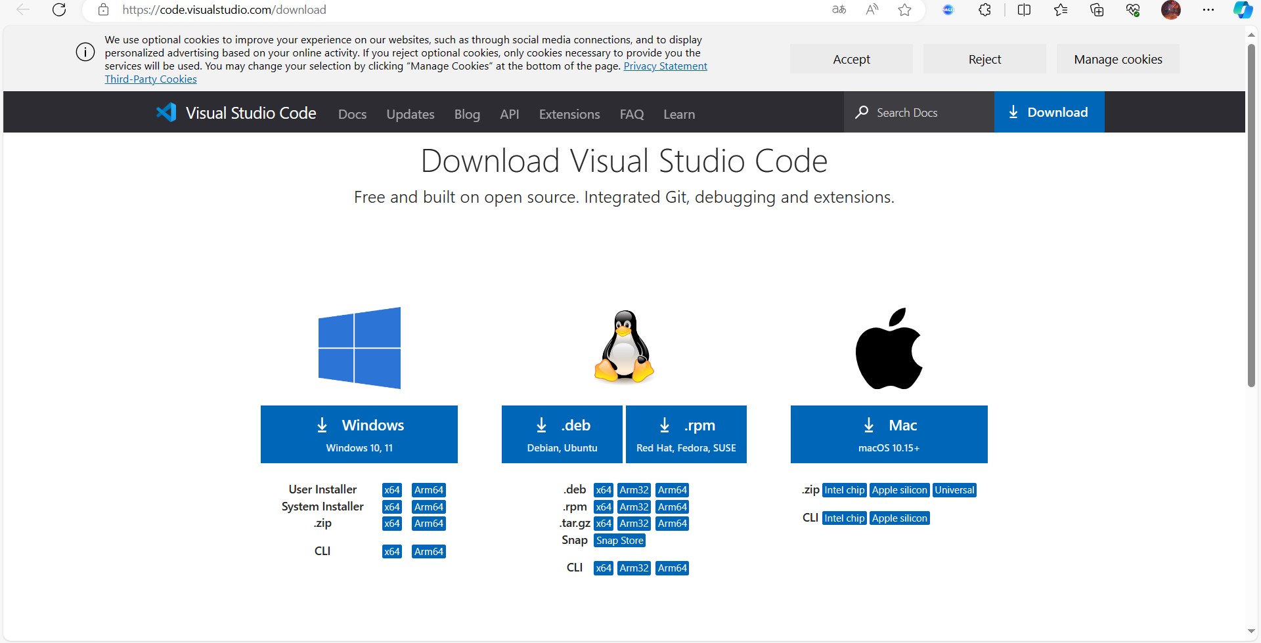
Task: Select Mac CLI Intel chip link
Action: (x=845, y=518)
